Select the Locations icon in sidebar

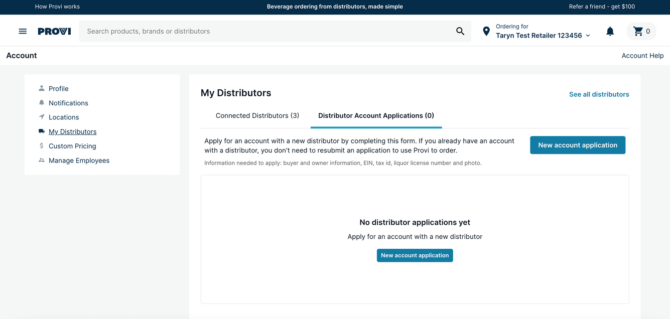pyautogui.click(x=41, y=117)
